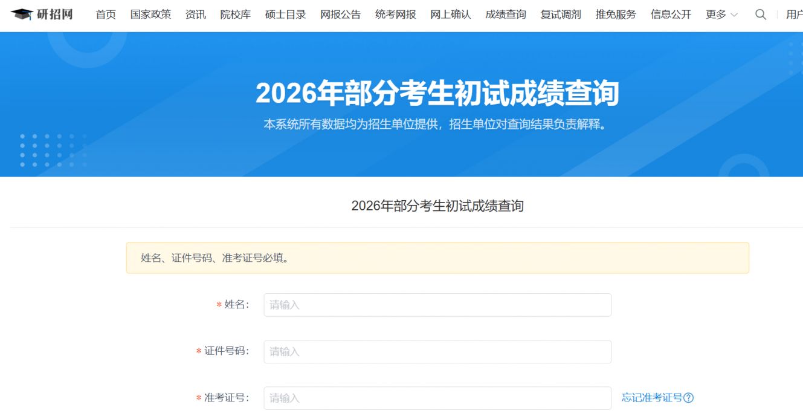Click the 忘记准考证号 link
803x419 pixels.
[x=652, y=398]
